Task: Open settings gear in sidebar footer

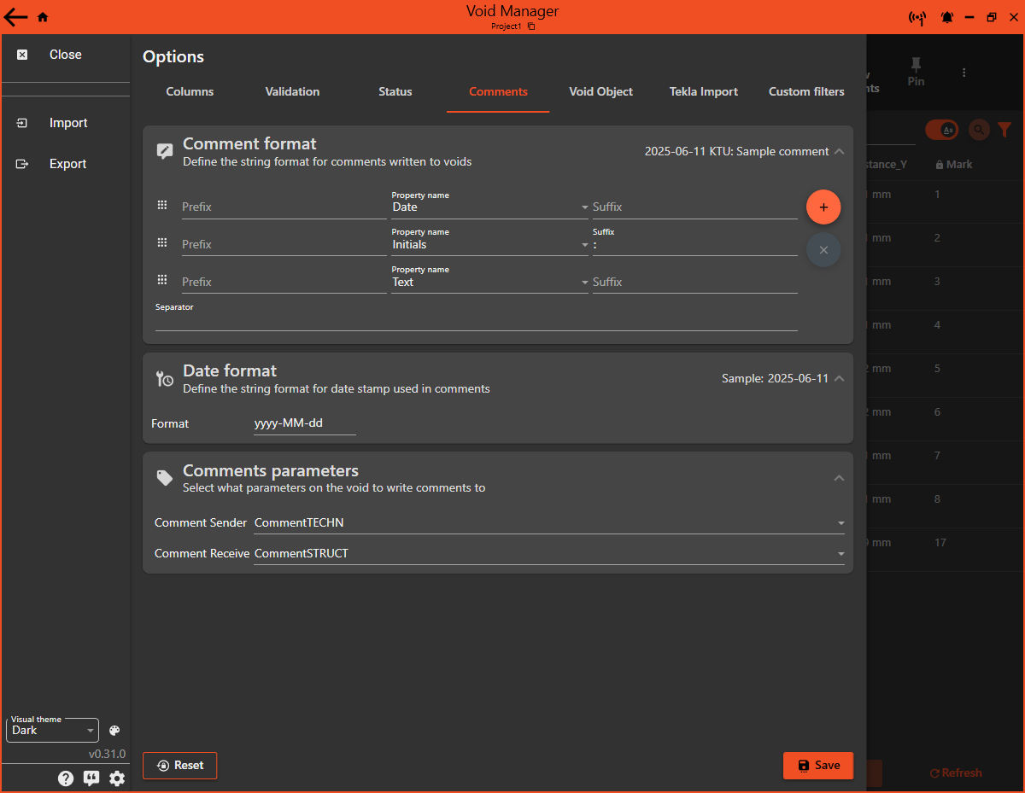Action: click(117, 778)
